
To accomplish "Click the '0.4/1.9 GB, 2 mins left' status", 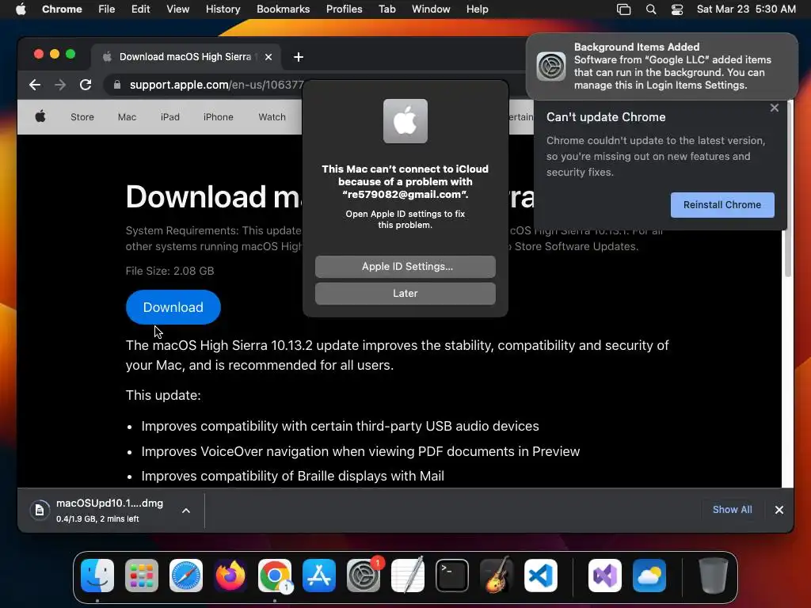I will point(97,519).
